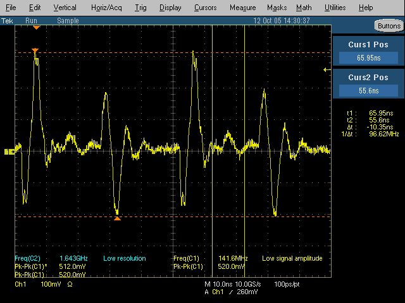Image resolution: width=405 pixels, height=303 pixels.
Task: Click the 1/Δt 96.62MHz cursor readout
Action: coord(370,134)
